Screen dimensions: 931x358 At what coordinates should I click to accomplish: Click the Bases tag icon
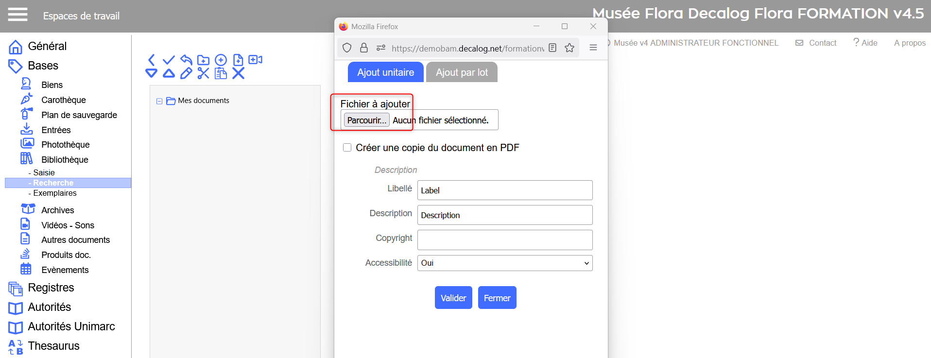click(16, 66)
